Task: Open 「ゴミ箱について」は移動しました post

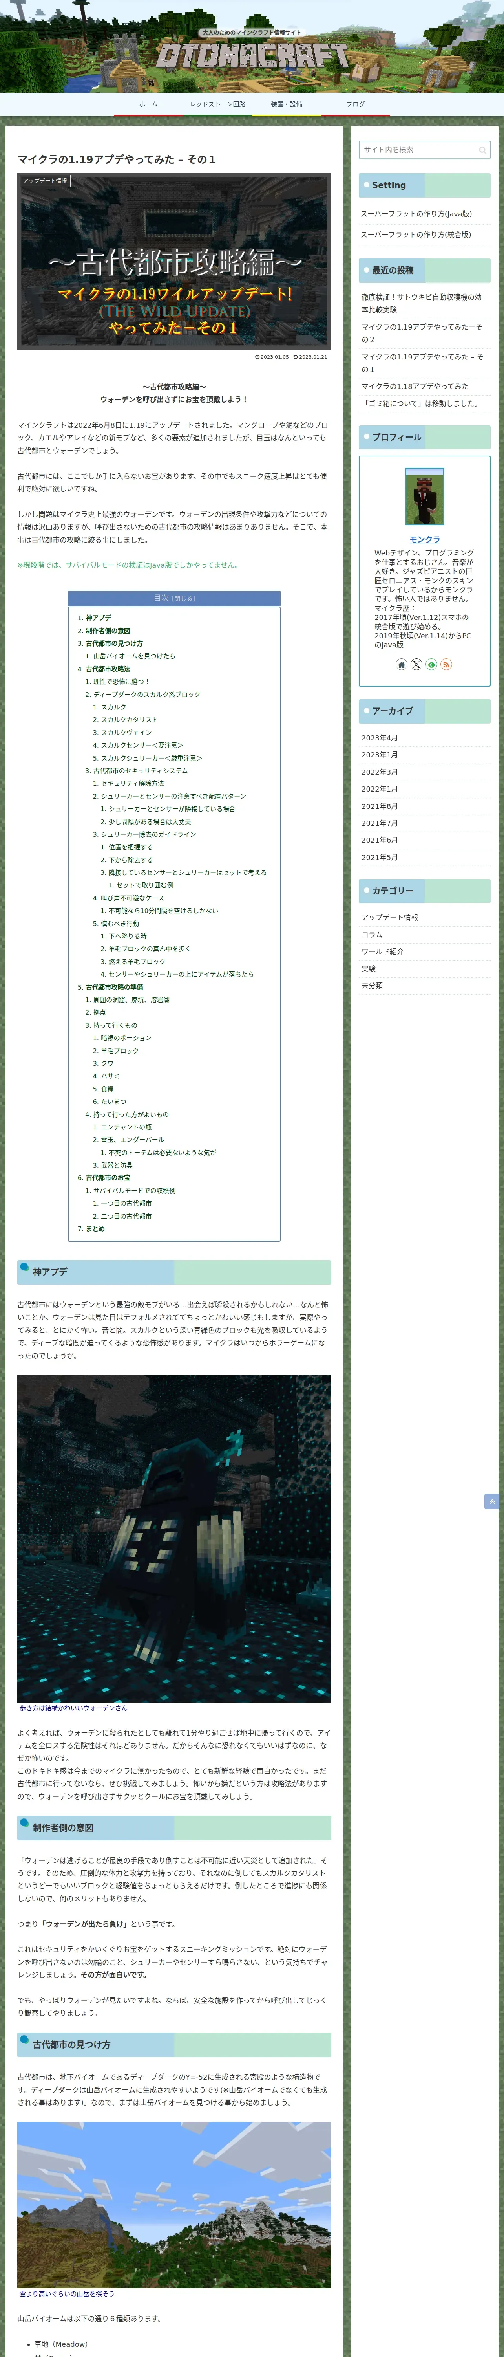Action: coord(420,403)
